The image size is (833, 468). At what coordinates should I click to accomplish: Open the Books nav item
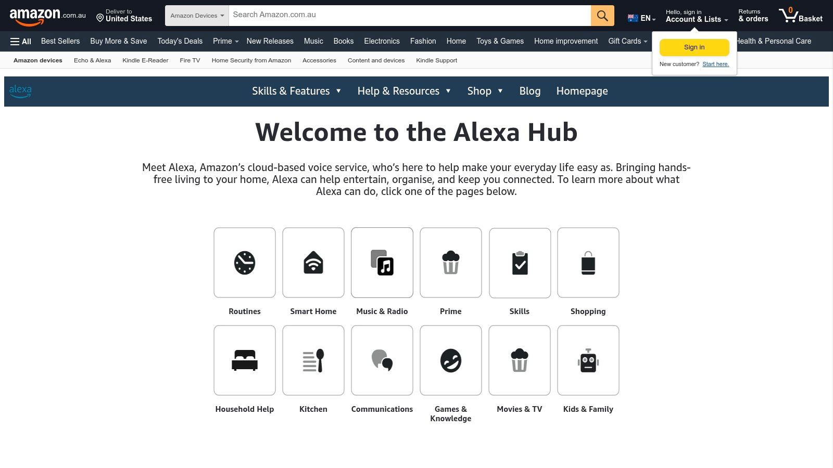[344, 41]
